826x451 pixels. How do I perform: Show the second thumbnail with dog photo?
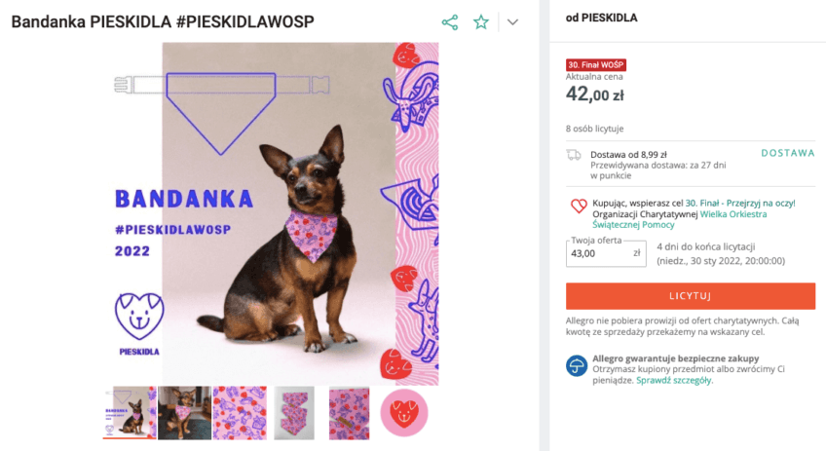[185, 412]
